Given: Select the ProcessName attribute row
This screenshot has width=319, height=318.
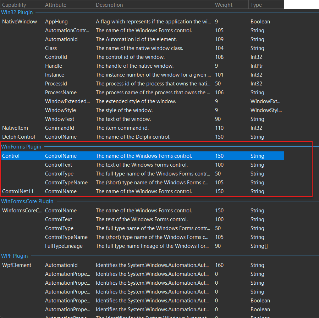Looking at the screenshot, I should pyautogui.click(x=142, y=93).
